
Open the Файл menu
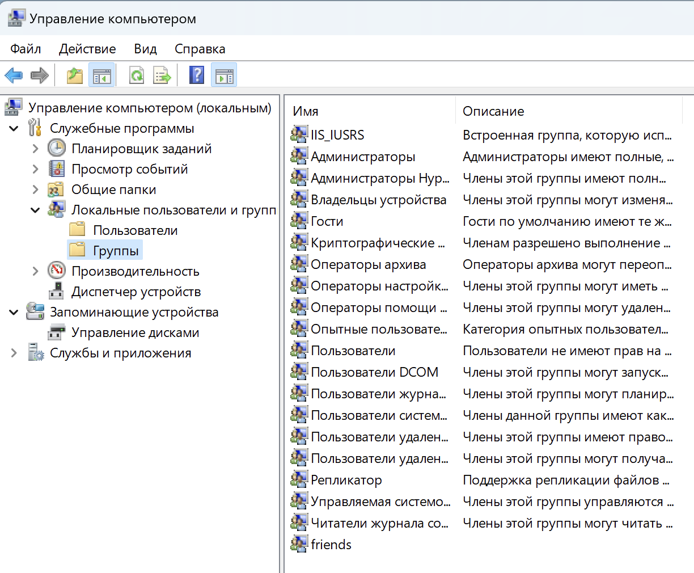tap(26, 49)
